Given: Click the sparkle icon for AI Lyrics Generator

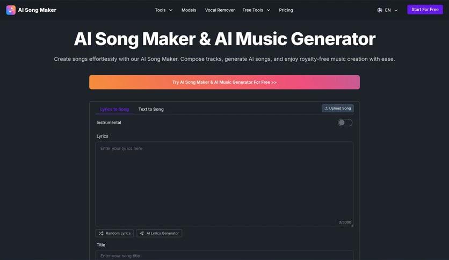Looking at the screenshot, I should point(142,233).
